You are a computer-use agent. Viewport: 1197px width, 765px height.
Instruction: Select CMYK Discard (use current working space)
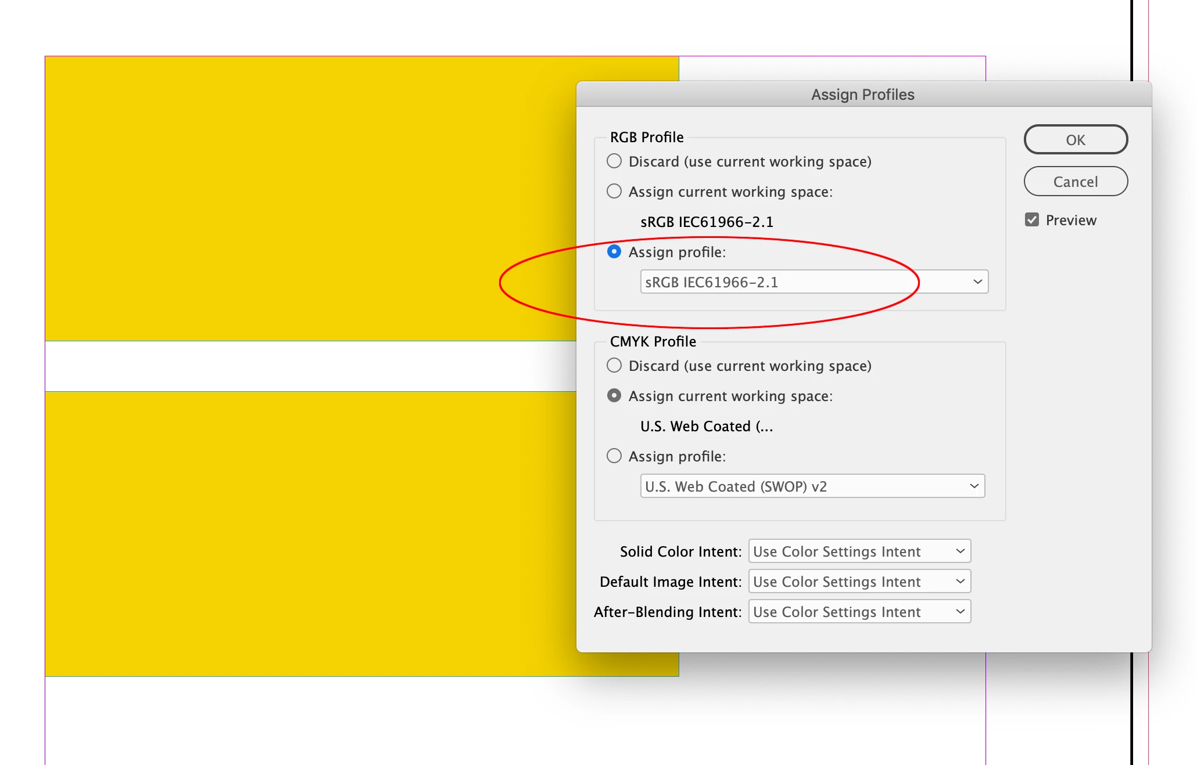(614, 366)
